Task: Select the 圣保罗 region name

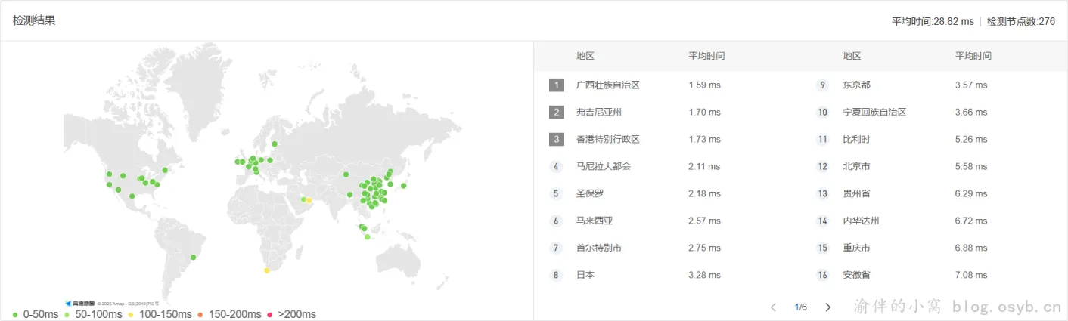Action: tap(590, 194)
